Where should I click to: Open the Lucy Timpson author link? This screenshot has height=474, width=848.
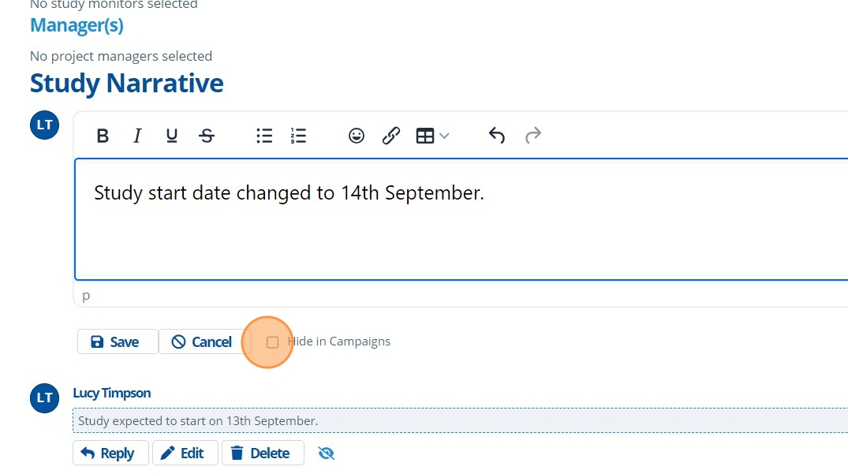(x=112, y=393)
